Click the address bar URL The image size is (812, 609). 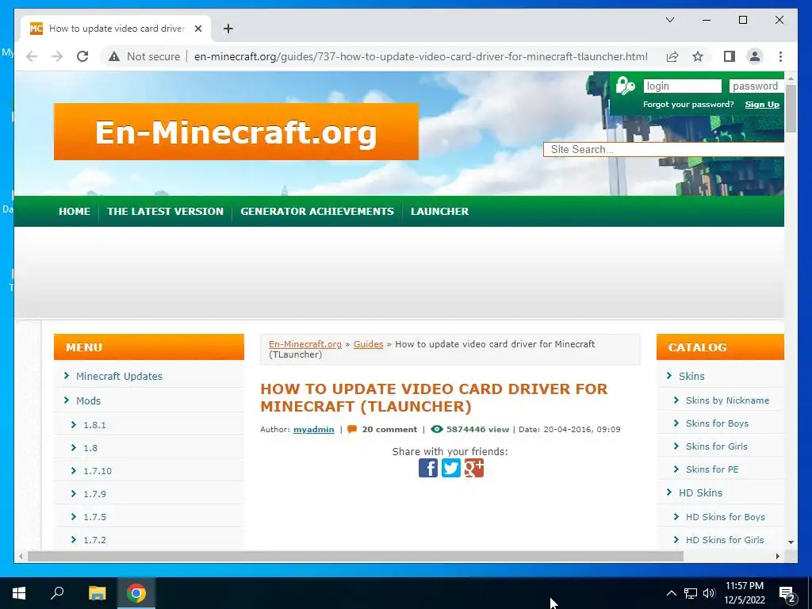pyautogui.click(x=420, y=56)
